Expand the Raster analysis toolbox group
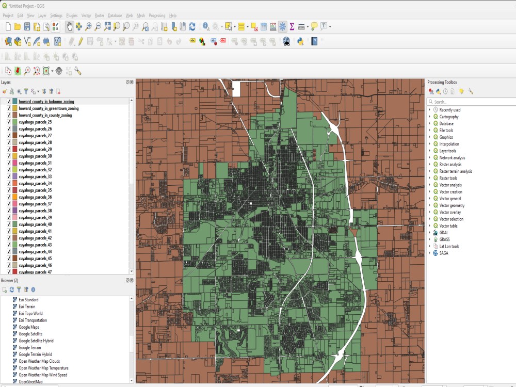The width and height of the screenshot is (516, 387). [429, 165]
